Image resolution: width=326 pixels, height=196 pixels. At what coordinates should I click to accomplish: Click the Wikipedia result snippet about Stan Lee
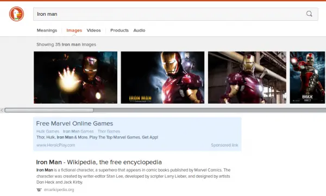134,176
